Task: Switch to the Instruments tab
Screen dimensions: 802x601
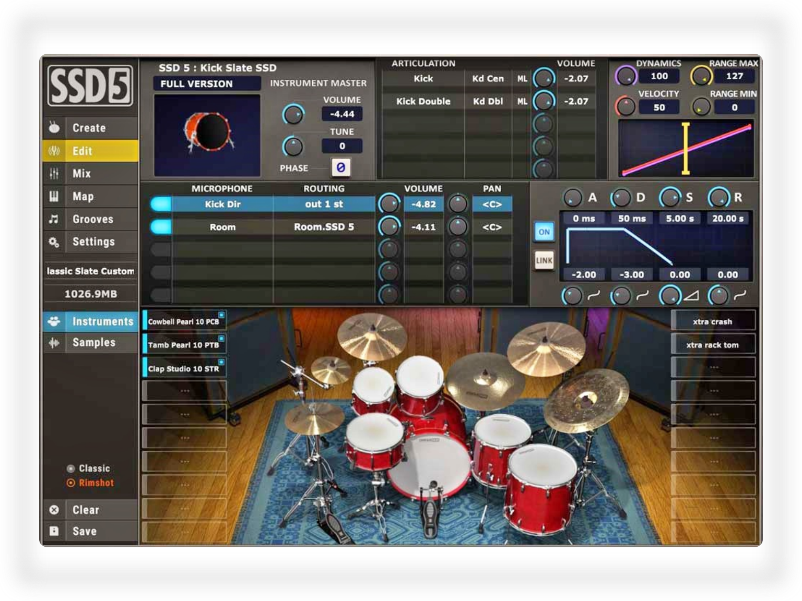Action: click(102, 321)
